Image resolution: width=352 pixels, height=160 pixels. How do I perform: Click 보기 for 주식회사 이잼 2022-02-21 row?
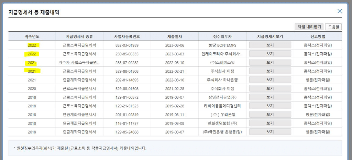click(x=270, y=71)
